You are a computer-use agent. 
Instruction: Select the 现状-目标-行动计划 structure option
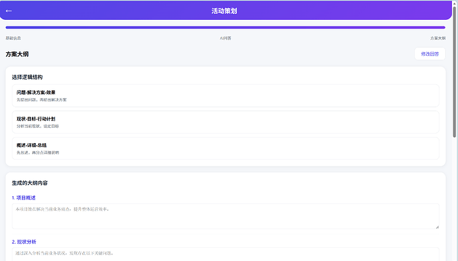click(226, 122)
